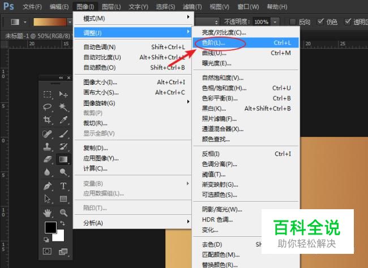Select the Rectangle shape tool
368x268 pixels.
[x=63, y=199]
